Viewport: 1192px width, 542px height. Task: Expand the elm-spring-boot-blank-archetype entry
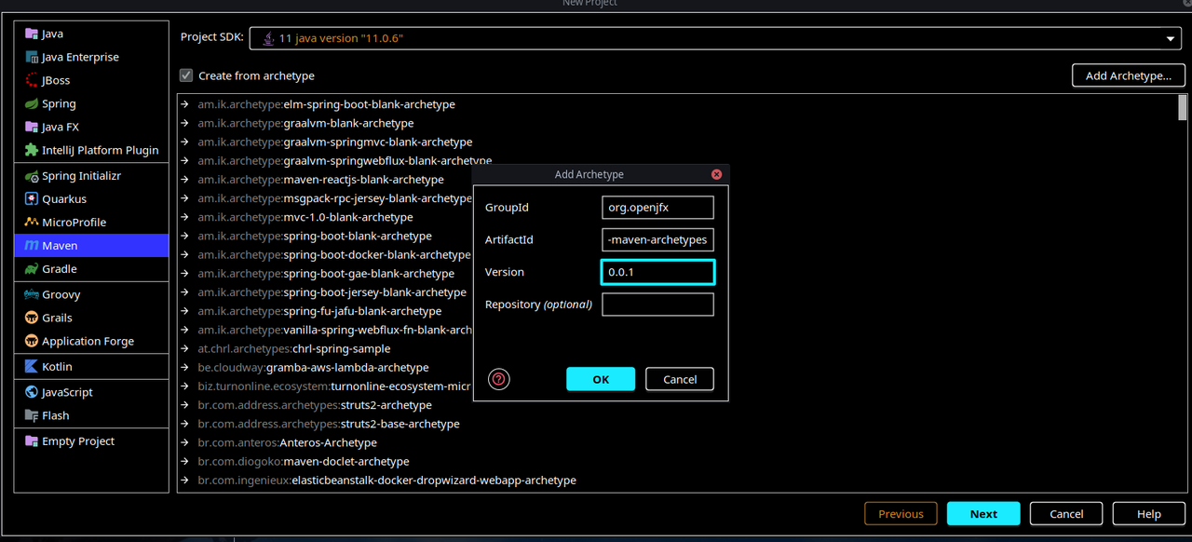[x=185, y=104]
